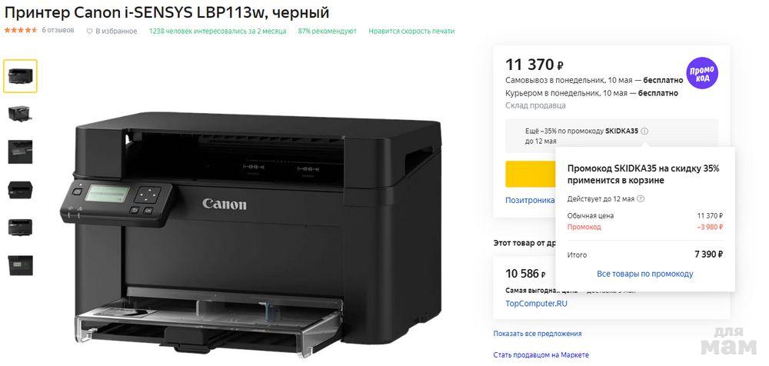Viewport: 769px width, 366px height.
Task: Click the purple Промокод badge icon
Action: pos(702,73)
